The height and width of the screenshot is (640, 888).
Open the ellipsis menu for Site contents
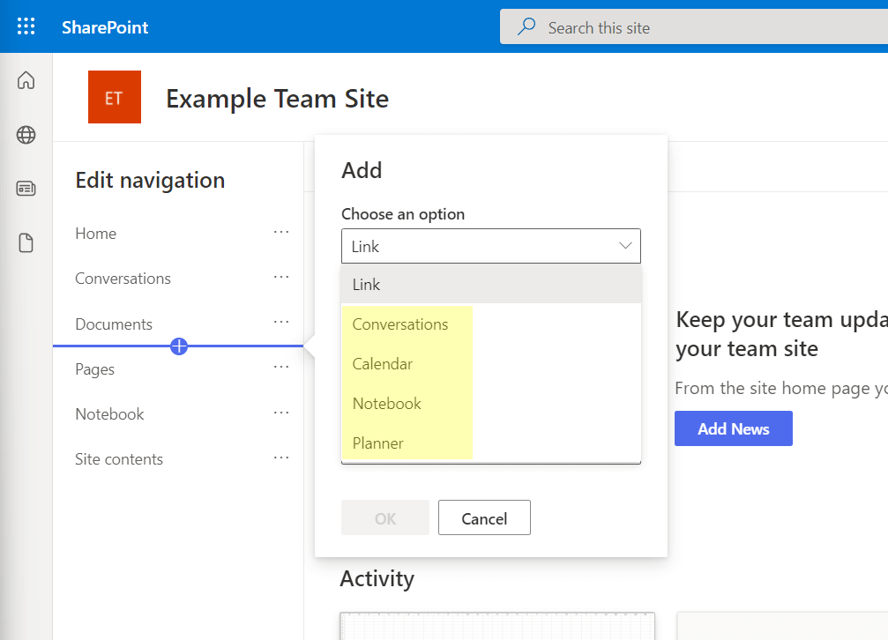(x=281, y=458)
